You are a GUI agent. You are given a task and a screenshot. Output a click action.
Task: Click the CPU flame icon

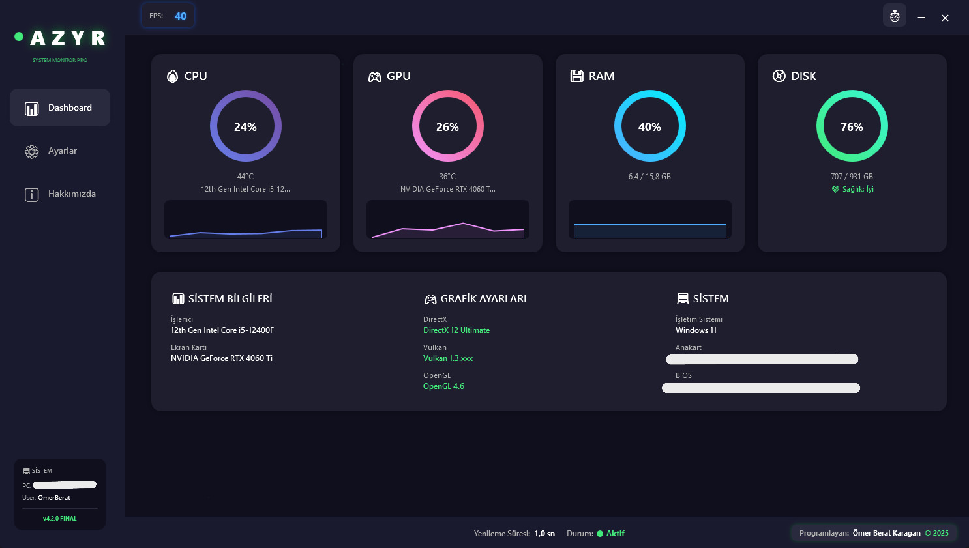pos(172,76)
